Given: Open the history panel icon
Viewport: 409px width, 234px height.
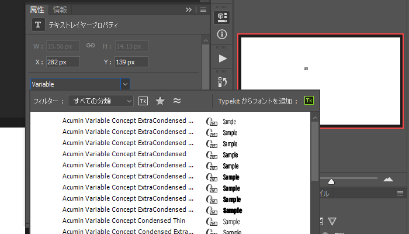Looking at the screenshot, I should (221, 82).
